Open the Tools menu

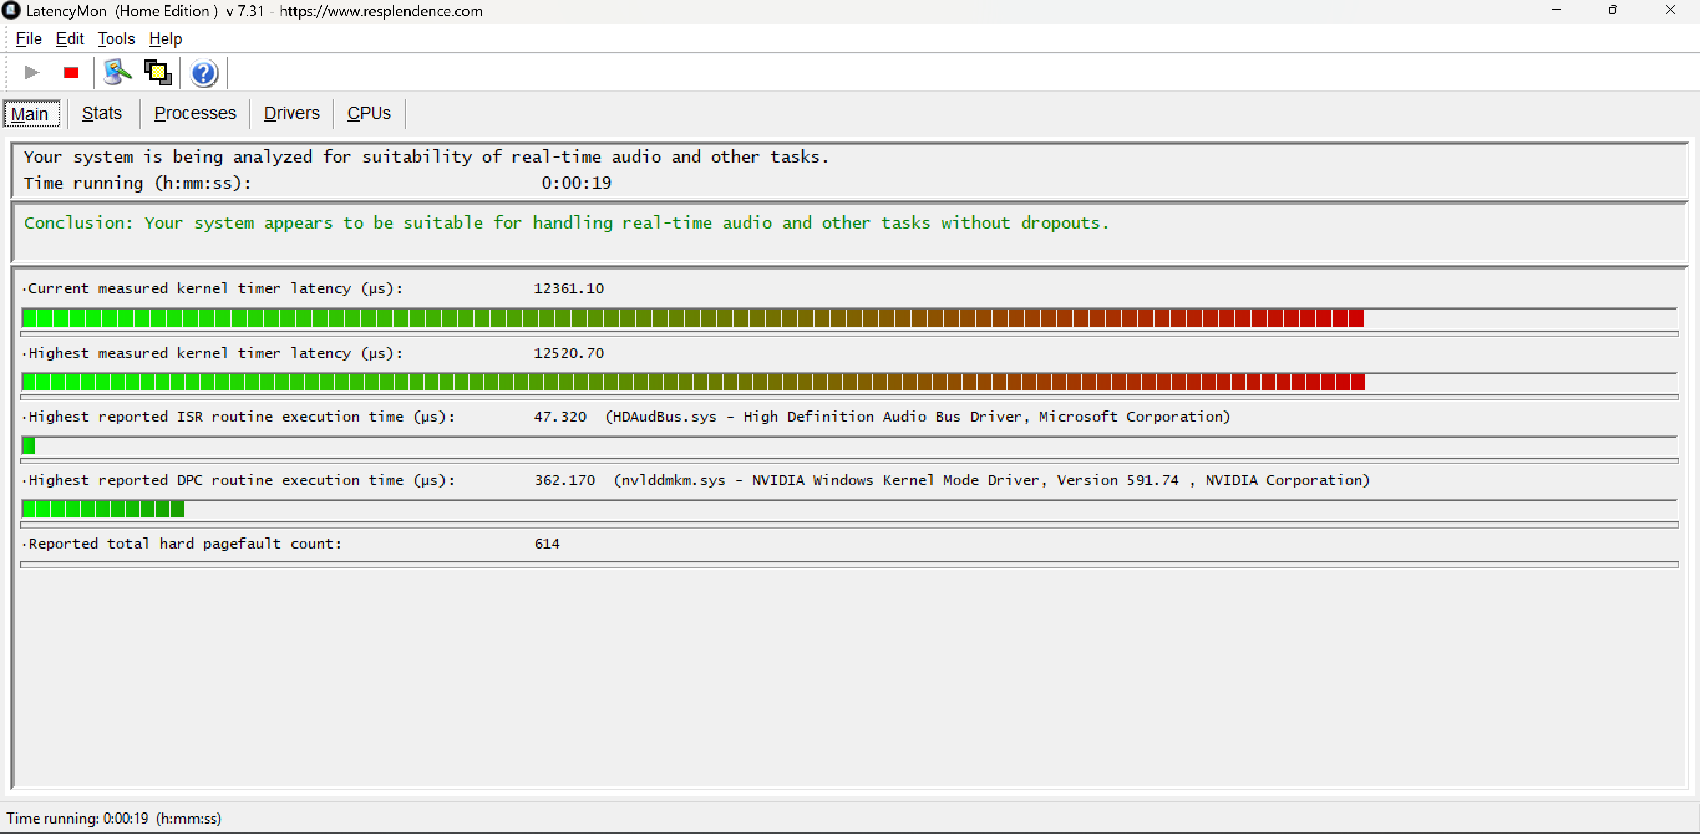[x=116, y=39]
